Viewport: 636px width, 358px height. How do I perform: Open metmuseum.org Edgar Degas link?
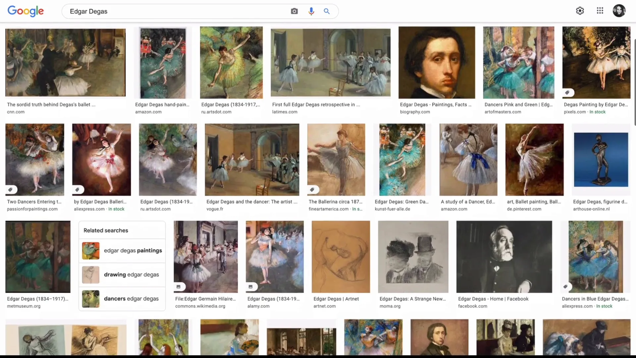click(x=37, y=299)
